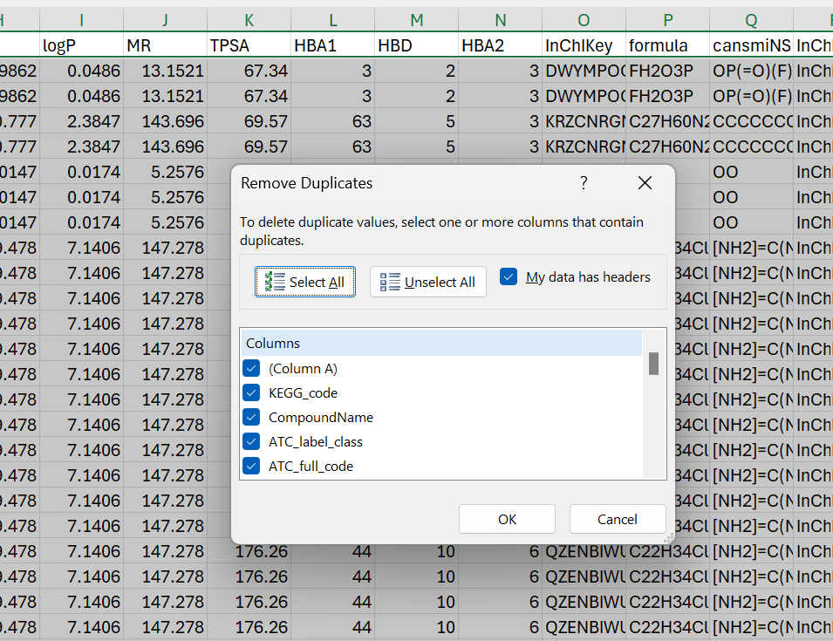Click the Select All columns button
The width and height of the screenshot is (833, 641).
304,282
